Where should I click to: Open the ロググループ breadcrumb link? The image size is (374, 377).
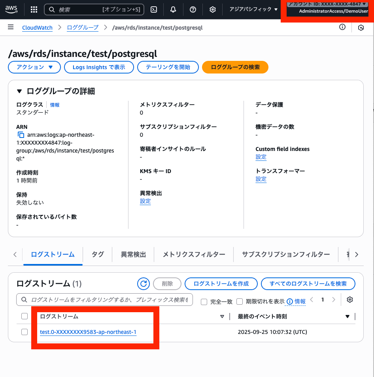[x=83, y=28]
